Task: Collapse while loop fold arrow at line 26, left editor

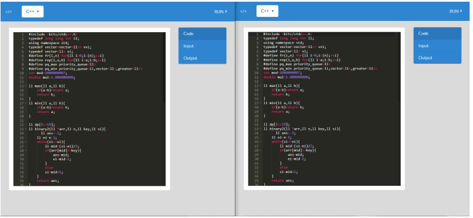Action: (26, 142)
